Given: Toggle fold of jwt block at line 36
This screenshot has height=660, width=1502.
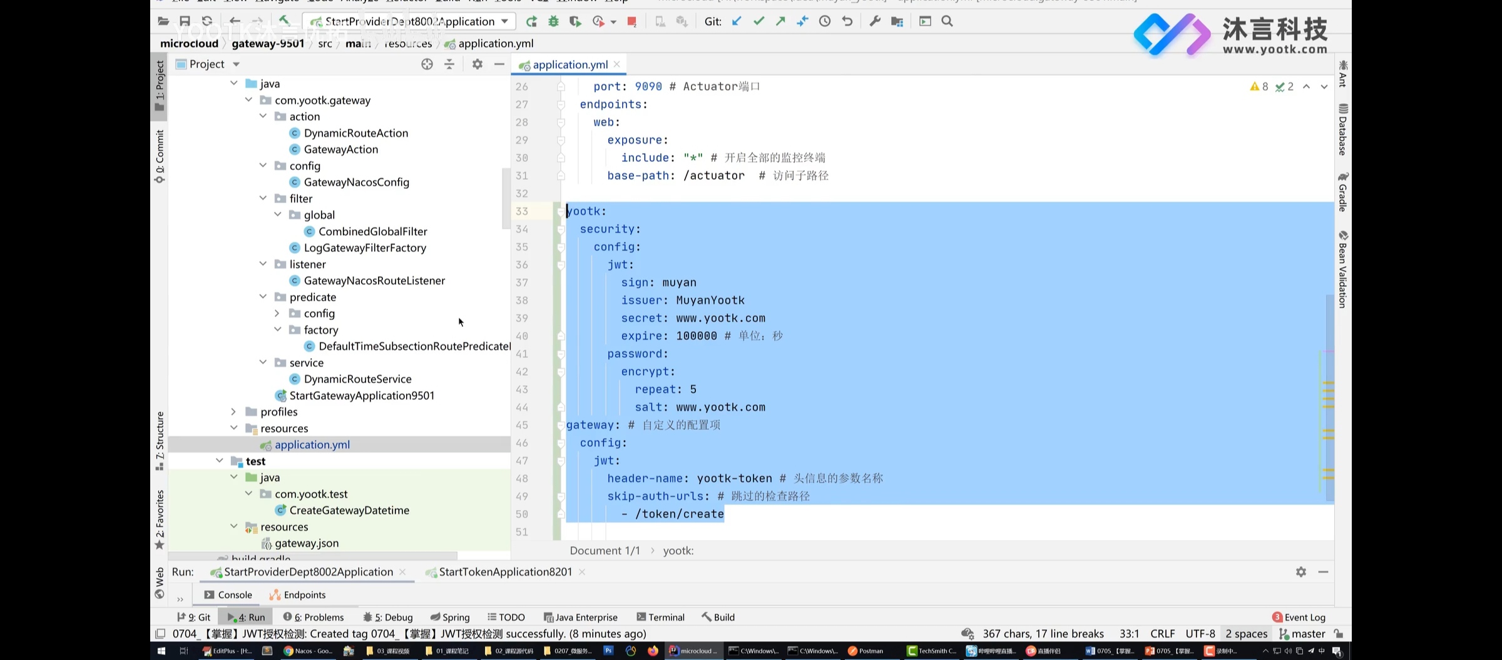Looking at the screenshot, I should (561, 265).
